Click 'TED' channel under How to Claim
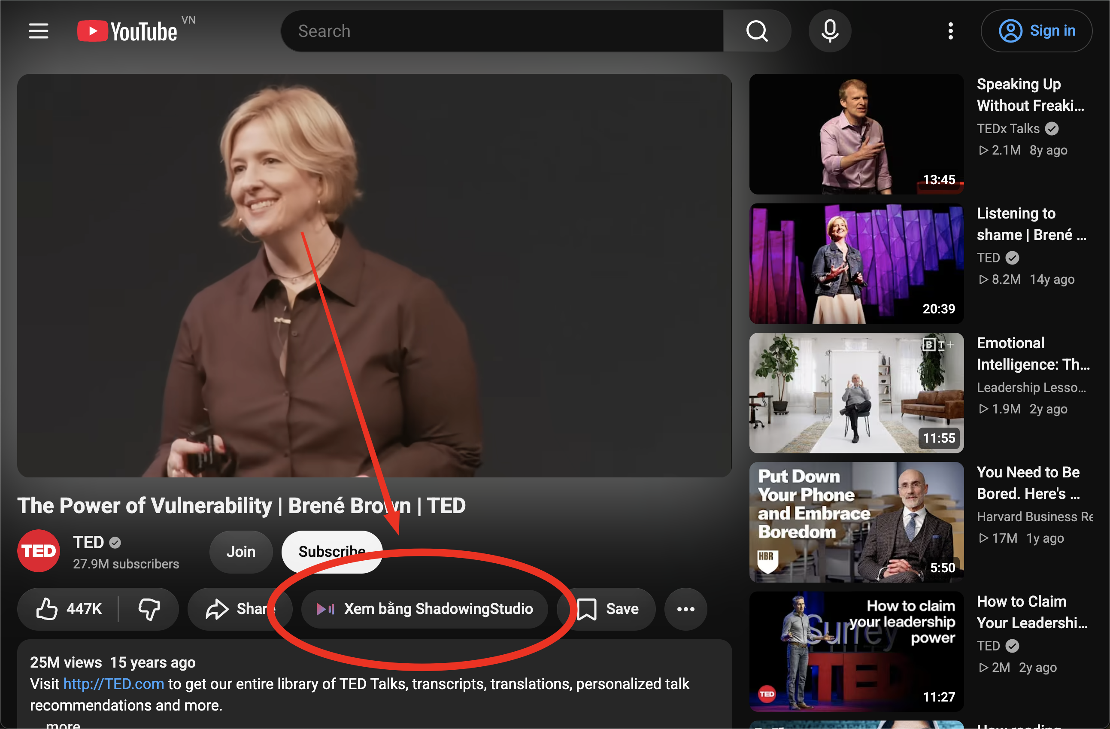The image size is (1110, 729). coord(988,646)
